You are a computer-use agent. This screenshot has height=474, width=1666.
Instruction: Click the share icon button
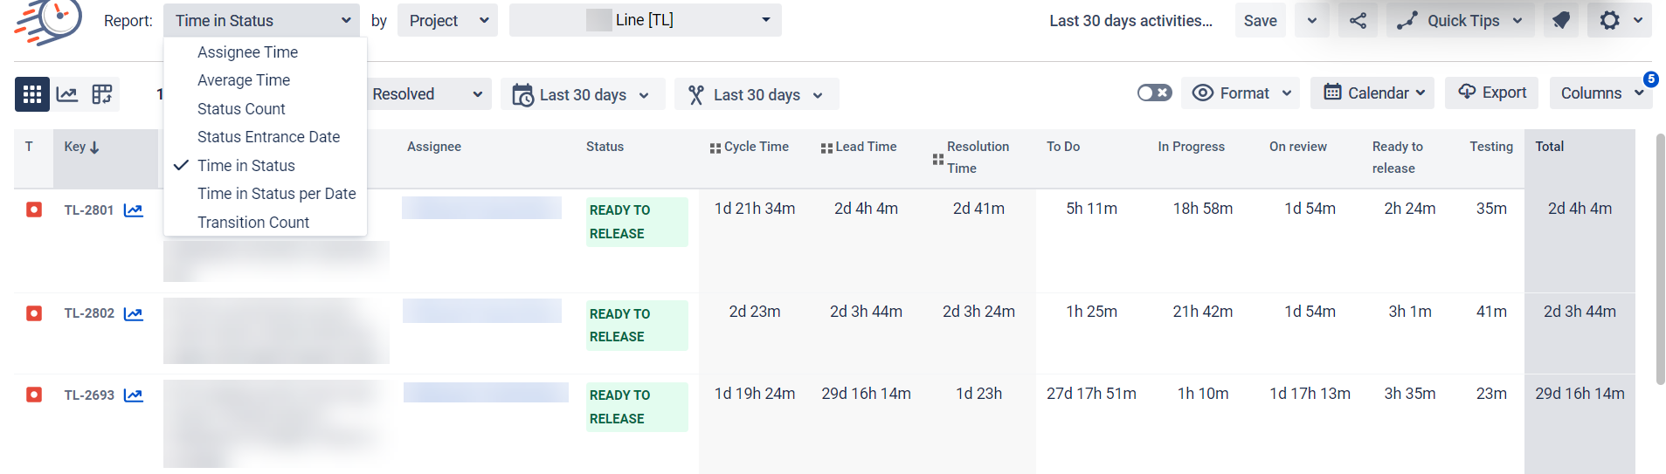click(x=1358, y=20)
